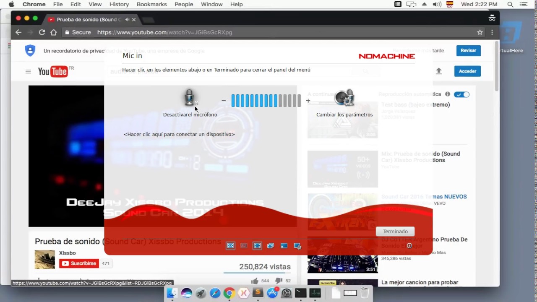Viewport: 537px width, 302px height.
Task: Open App Store from the Dock
Action: coord(272,293)
